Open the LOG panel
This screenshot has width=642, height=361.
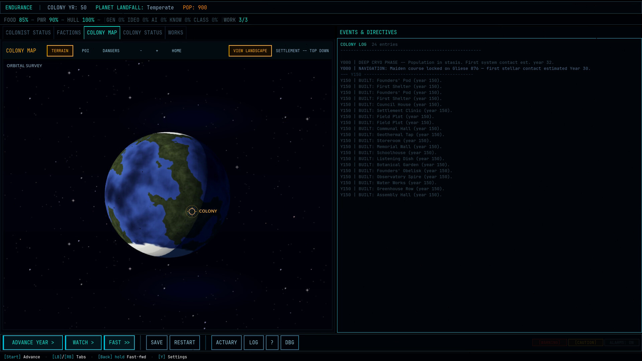click(x=253, y=343)
